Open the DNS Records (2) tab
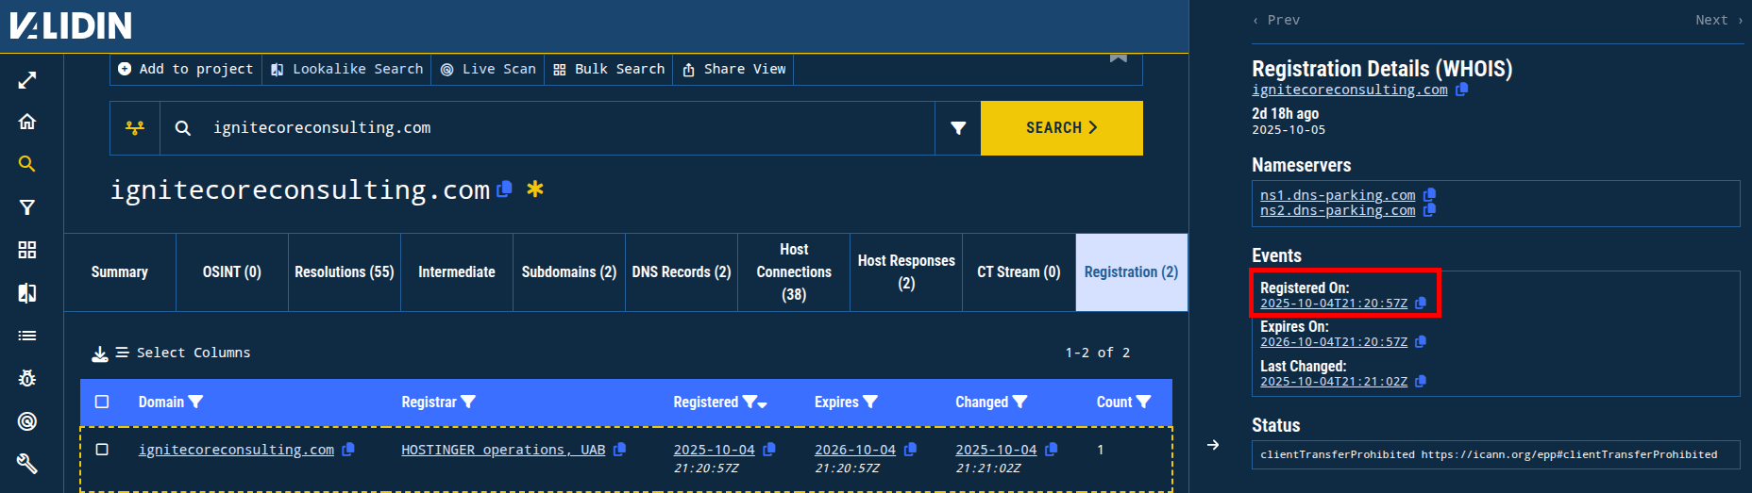 click(x=681, y=272)
